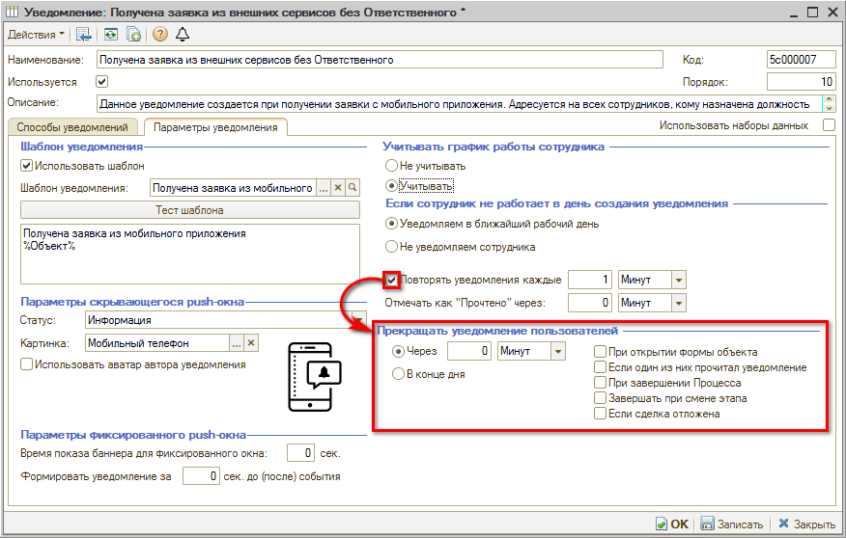Expand units dropdown for Отмечать как Прочтено
This screenshot has width=846, height=538.
pyautogui.click(x=678, y=303)
